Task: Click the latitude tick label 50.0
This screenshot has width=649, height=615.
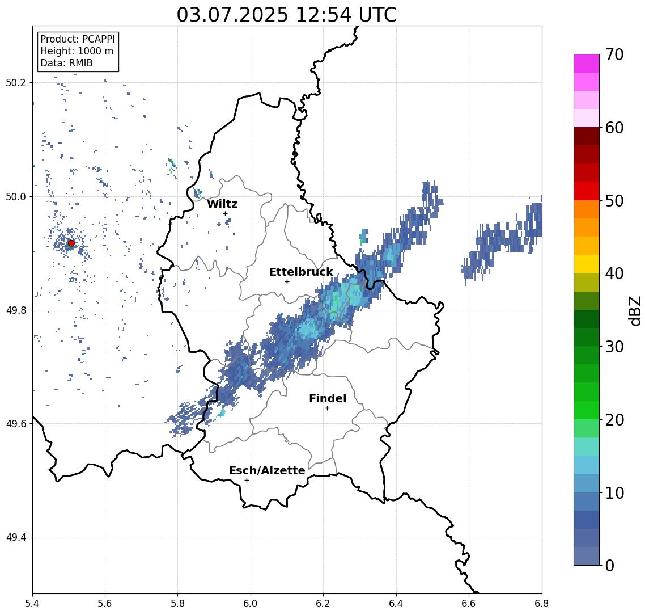Action: coord(16,196)
